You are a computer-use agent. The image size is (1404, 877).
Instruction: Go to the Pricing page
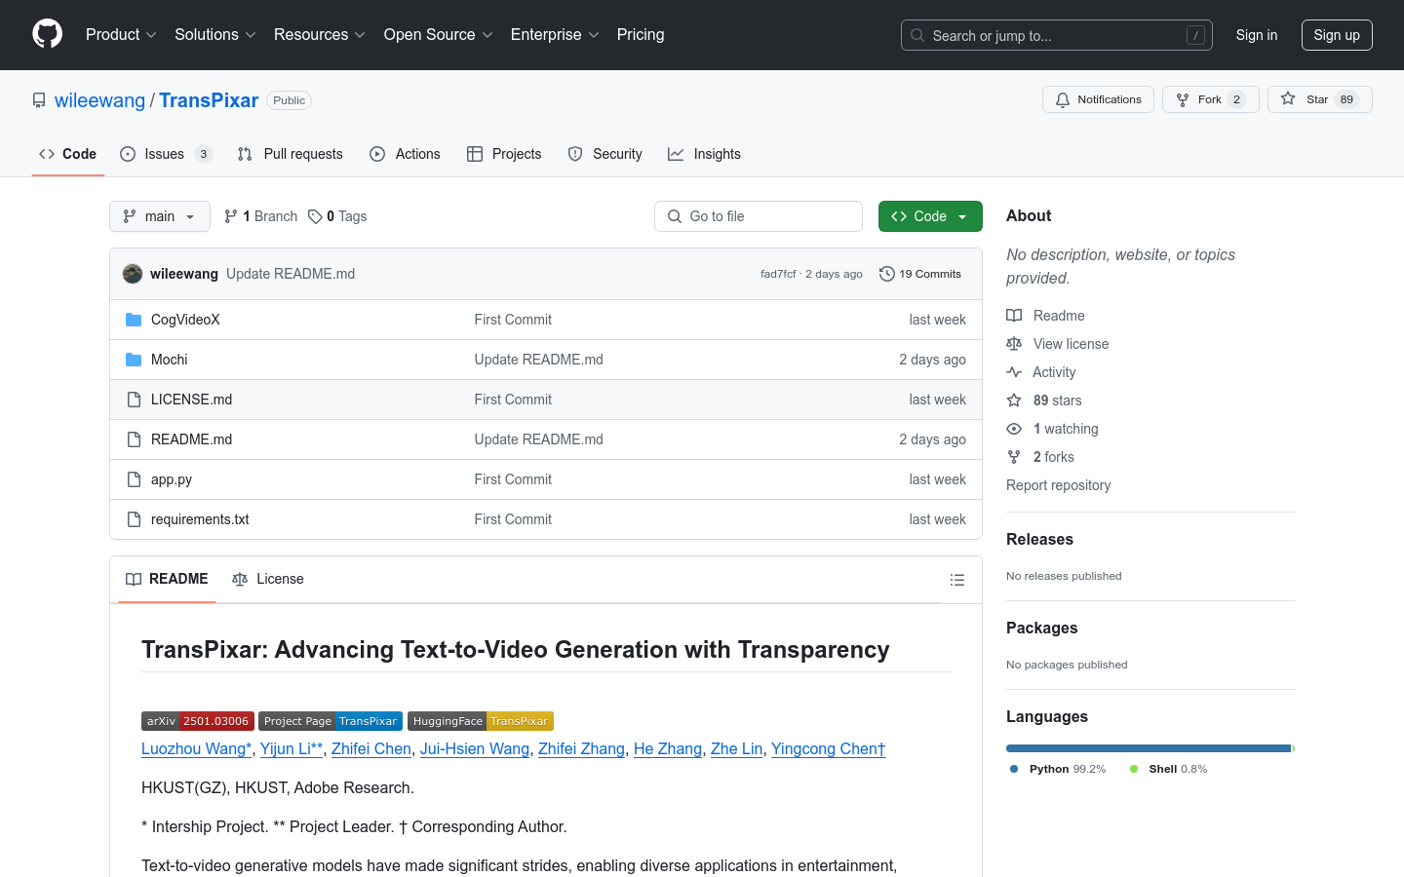[641, 35]
